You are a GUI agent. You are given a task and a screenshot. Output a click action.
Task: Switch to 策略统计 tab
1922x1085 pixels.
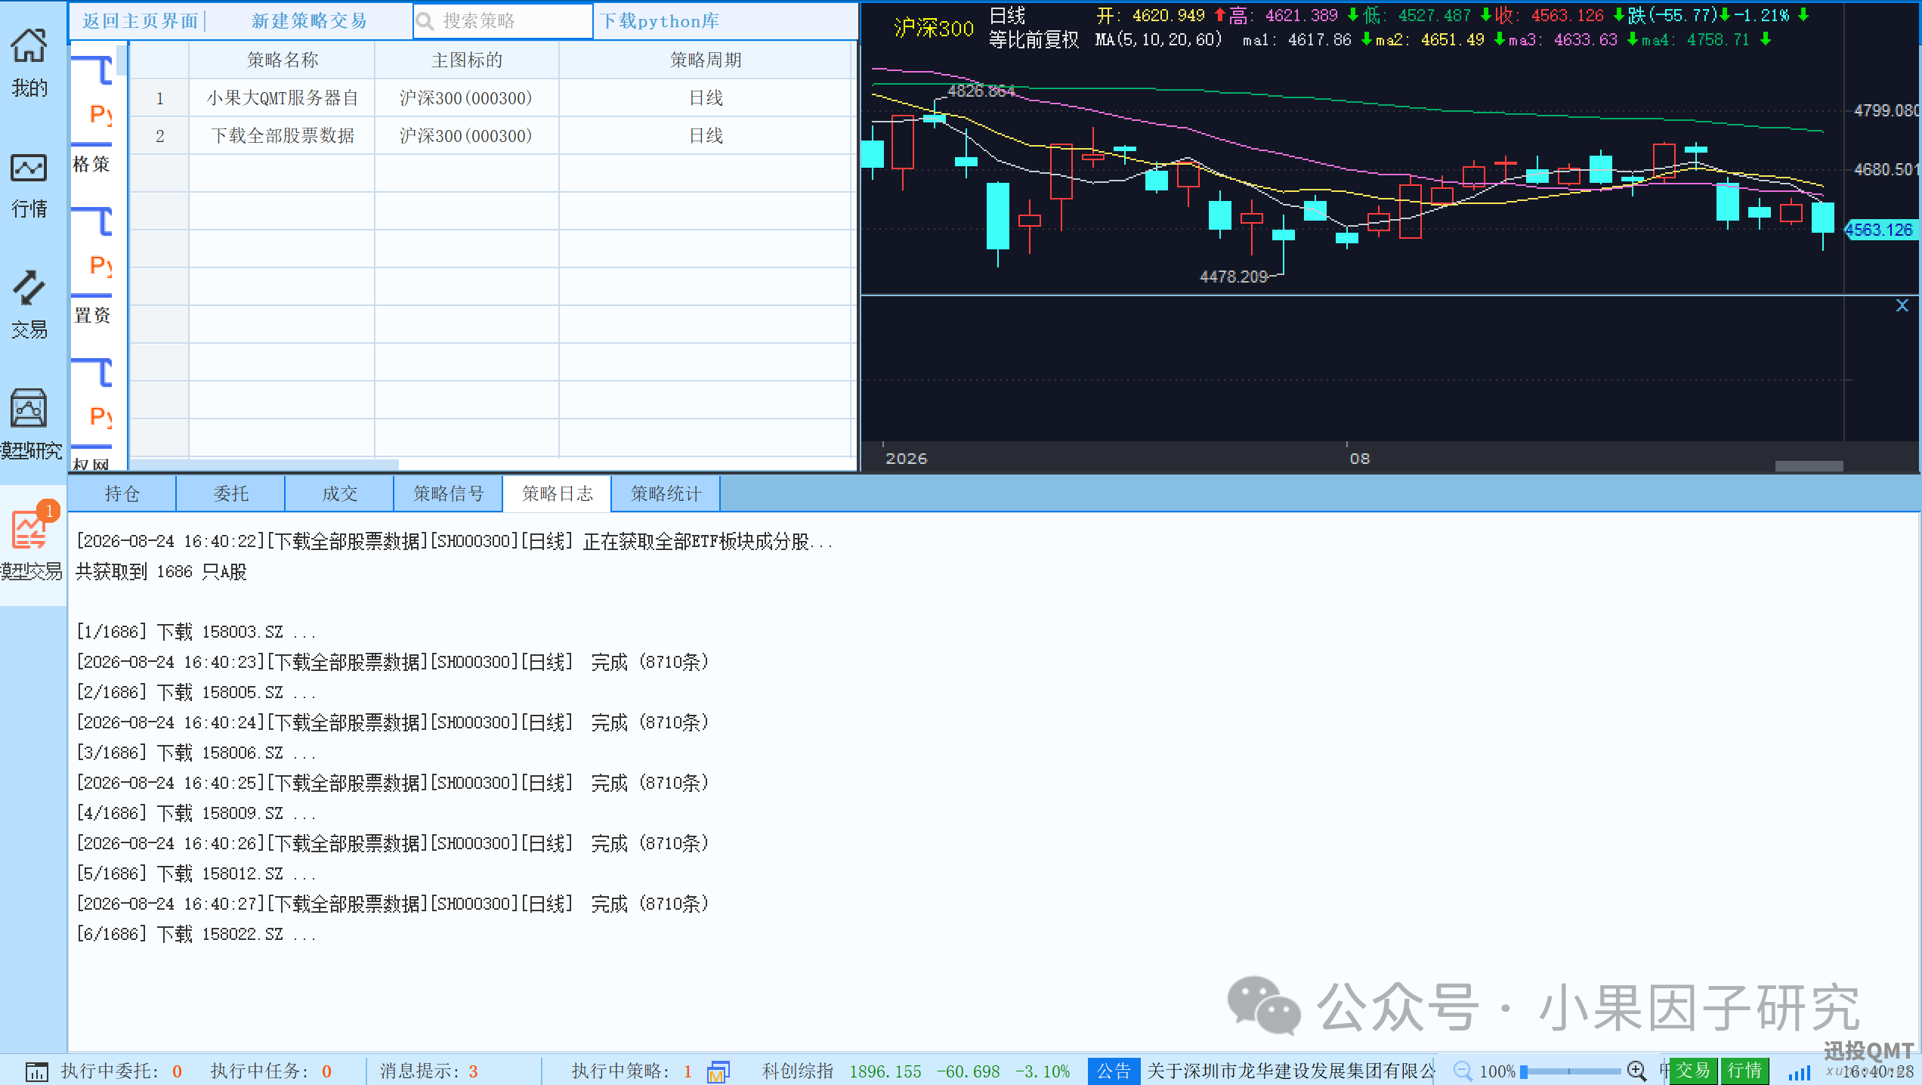666,493
